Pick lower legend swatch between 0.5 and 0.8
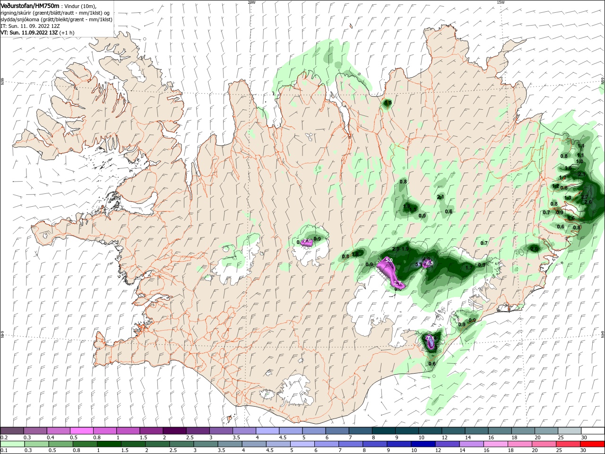 tap(60, 444)
